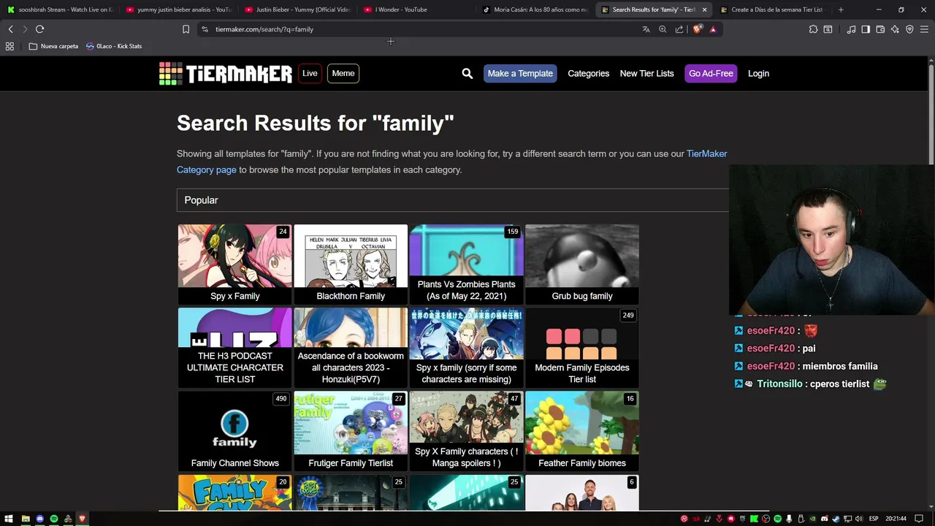Viewport: 935px width, 526px height.
Task: Click the Steam icon in system tray
Action: tap(836, 519)
